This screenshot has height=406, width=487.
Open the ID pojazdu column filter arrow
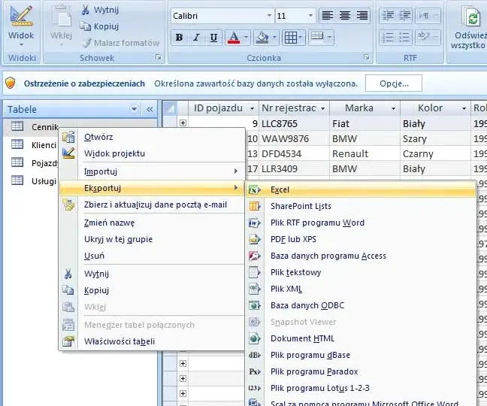coord(253,108)
